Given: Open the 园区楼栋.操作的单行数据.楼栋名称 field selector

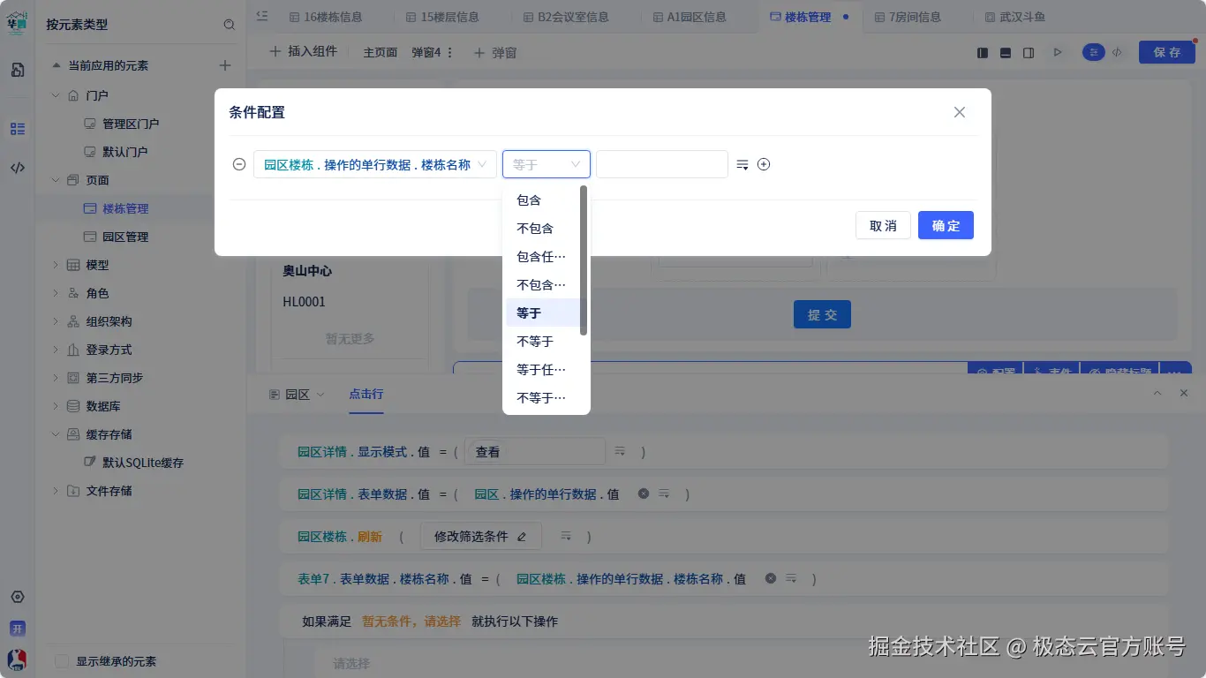Looking at the screenshot, I should pos(375,164).
